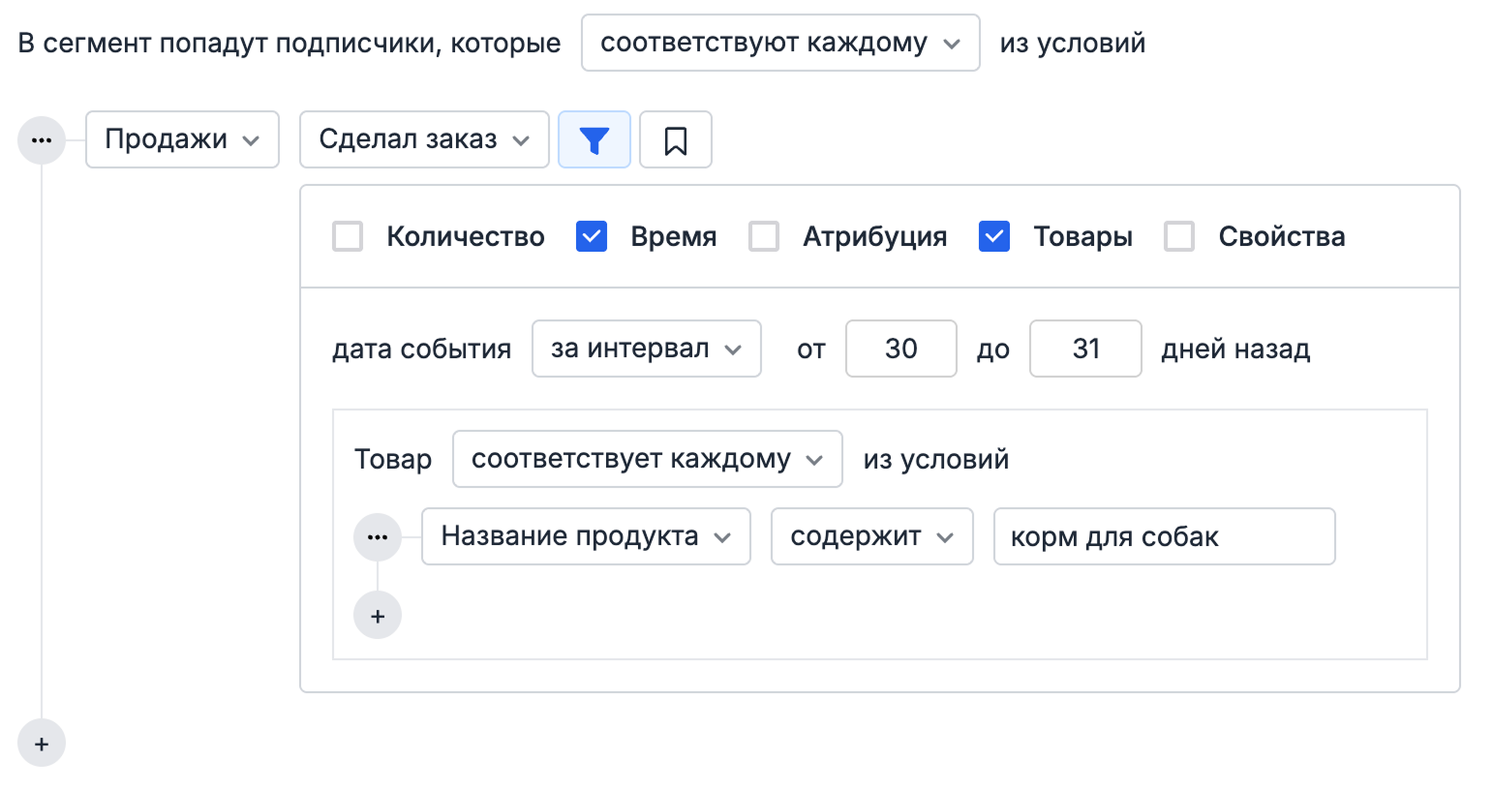Enable the Атрибуция checkbox
This screenshot has width=1493, height=790.
[x=764, y=235]
